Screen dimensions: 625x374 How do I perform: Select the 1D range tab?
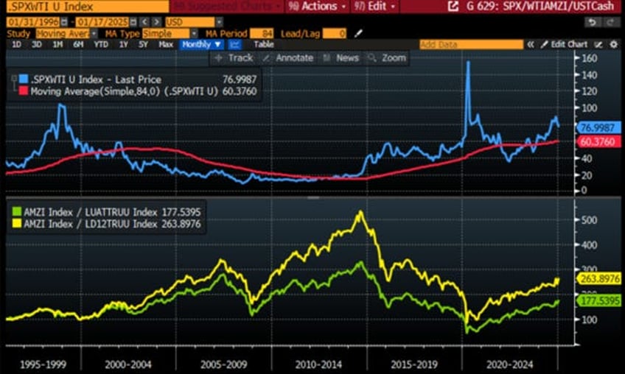(x=17, y=44)
